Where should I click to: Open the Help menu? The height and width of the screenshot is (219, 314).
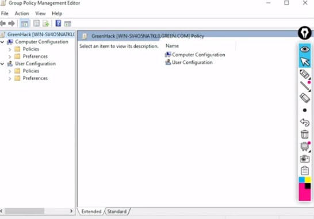pyautogui.click(x=57, y=13)
